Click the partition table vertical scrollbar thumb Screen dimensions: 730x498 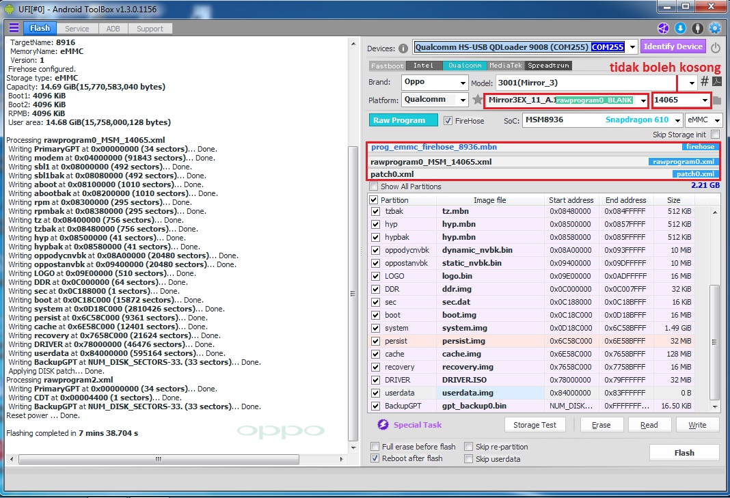[715, 342]
